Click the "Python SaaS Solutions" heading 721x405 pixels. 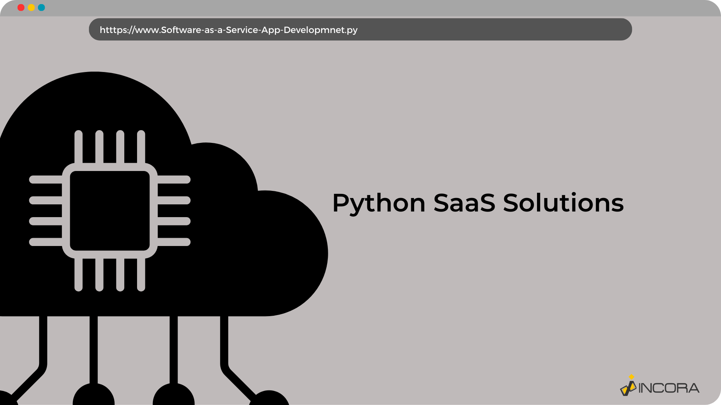tap(478, 203)
